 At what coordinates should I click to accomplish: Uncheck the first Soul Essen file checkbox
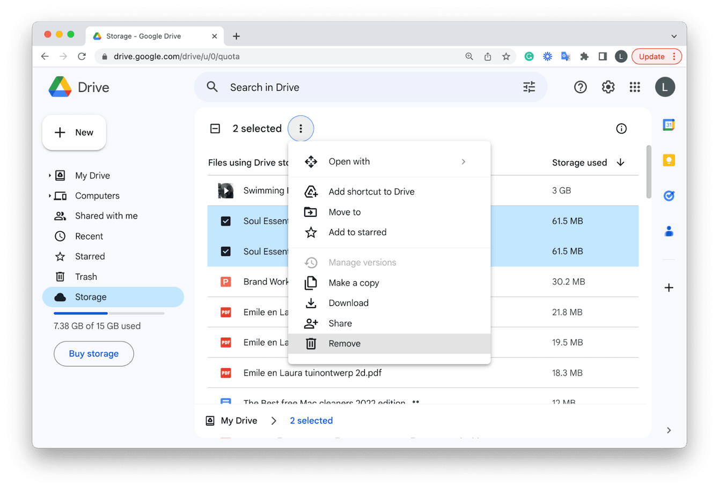point(226,221)
